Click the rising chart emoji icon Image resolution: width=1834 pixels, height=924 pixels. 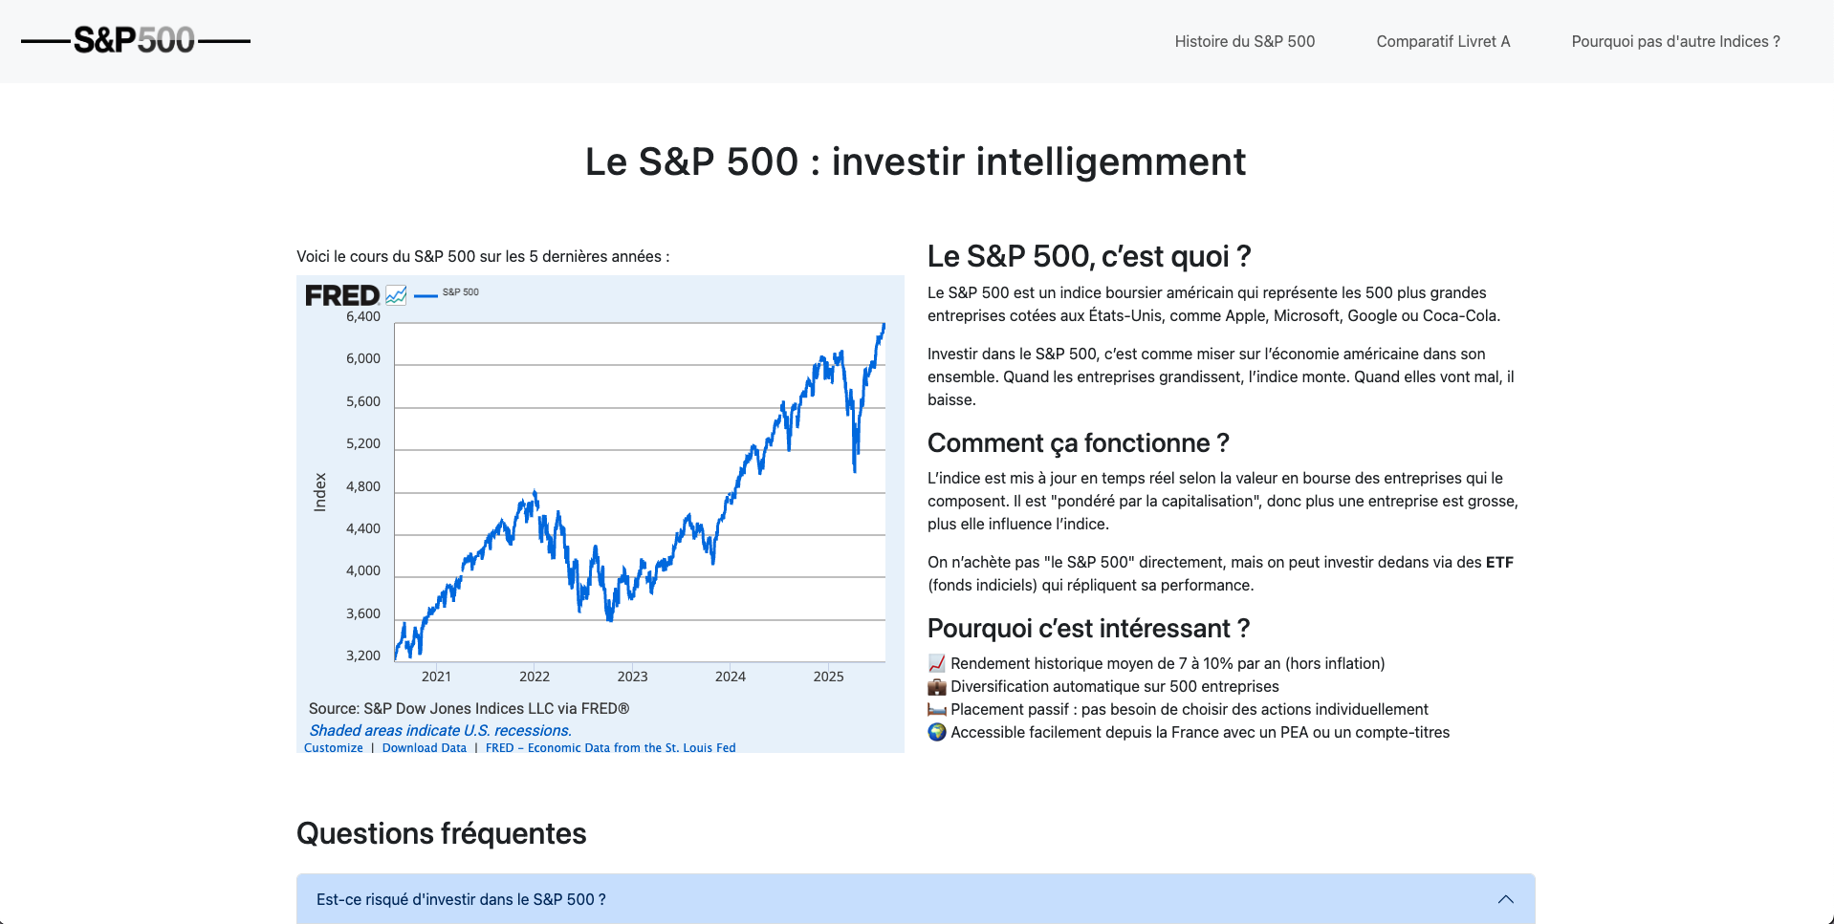coord(936,663)
